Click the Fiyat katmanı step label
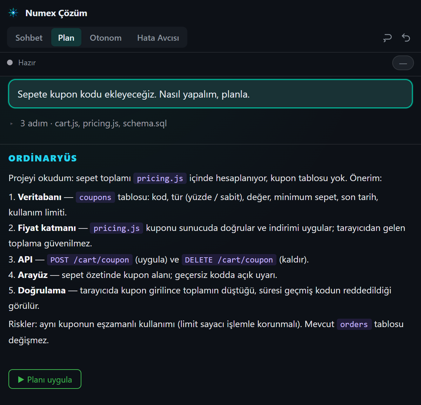Viewport: 421px width, 405px height. 47,228
